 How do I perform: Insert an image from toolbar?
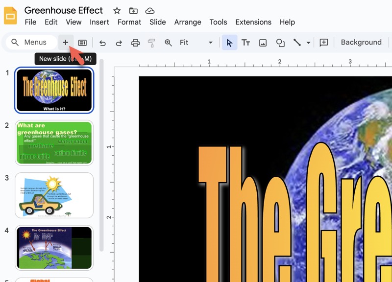pos(263,43)
